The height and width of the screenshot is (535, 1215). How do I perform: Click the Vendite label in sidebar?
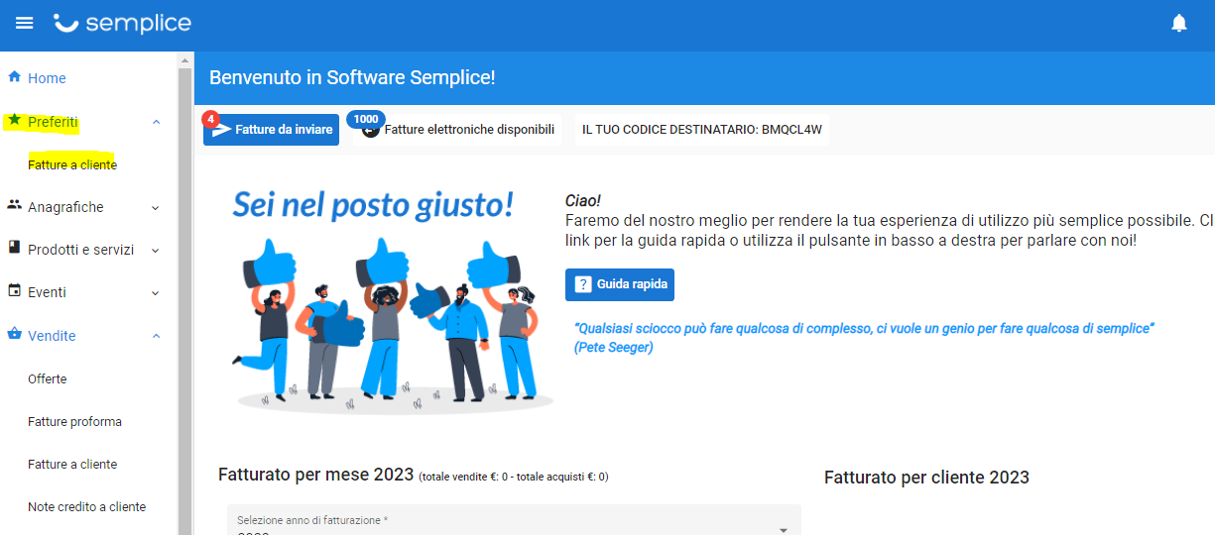point(52,336)
